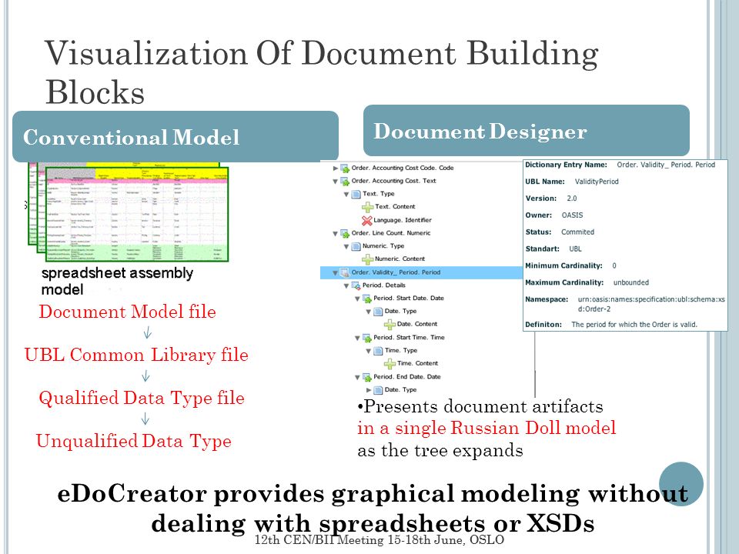Click Dictionary Entry Name value
Screen dimensions: 739x554
coord(666,165)
